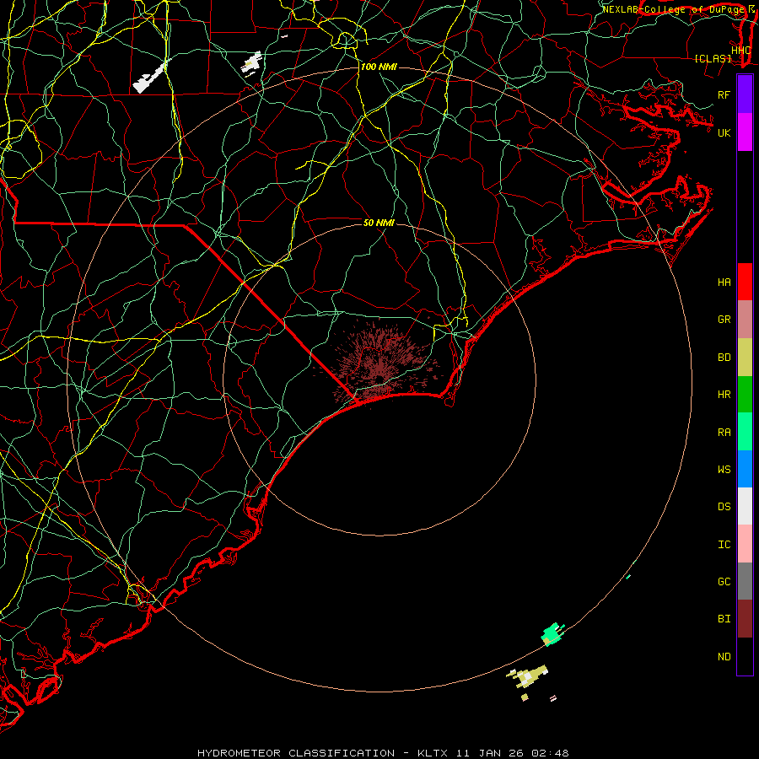Click the BD legend label
Screen dimensions: 759x759
[724, 358]
